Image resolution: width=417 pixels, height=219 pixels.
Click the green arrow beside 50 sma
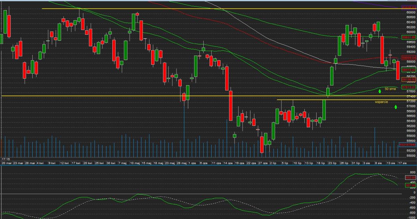[x=380, y=91]
